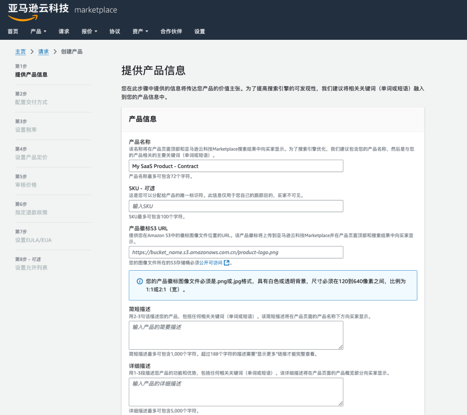Click inside the 详细描述 text area
Image resolution: width=467 pixels, height=415 pixels.
pyautogui.click(x=236, y=392)
